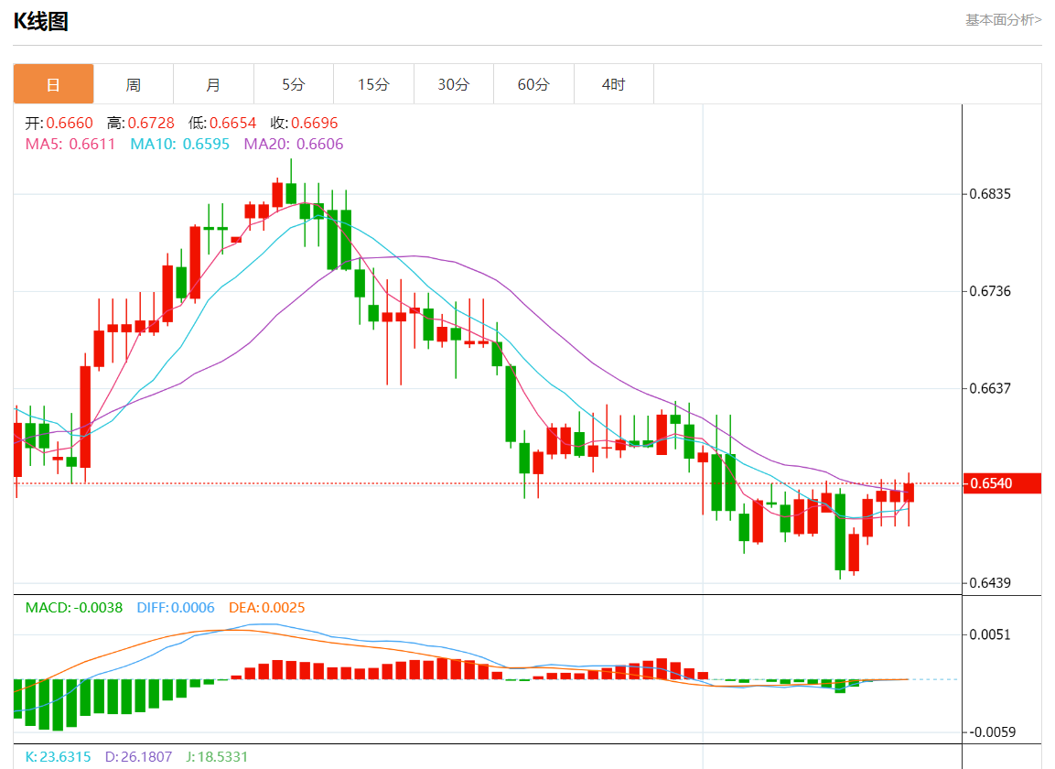Click the MA20 indicator label

click(x=293, y=144)
